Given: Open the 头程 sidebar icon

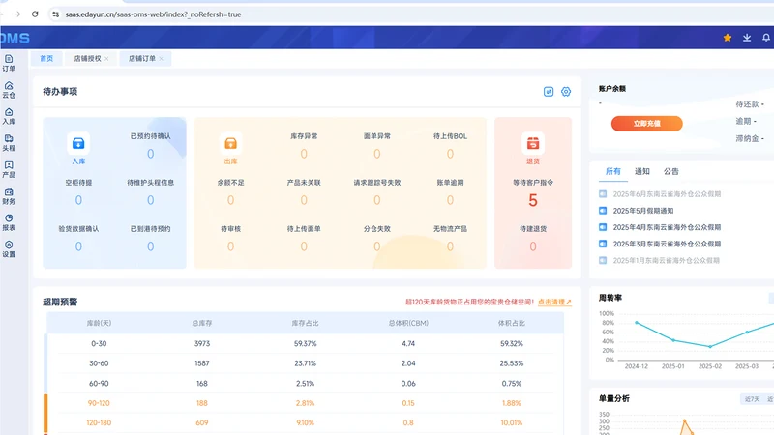Looking at the screenshot, I should tap(9, 143).
